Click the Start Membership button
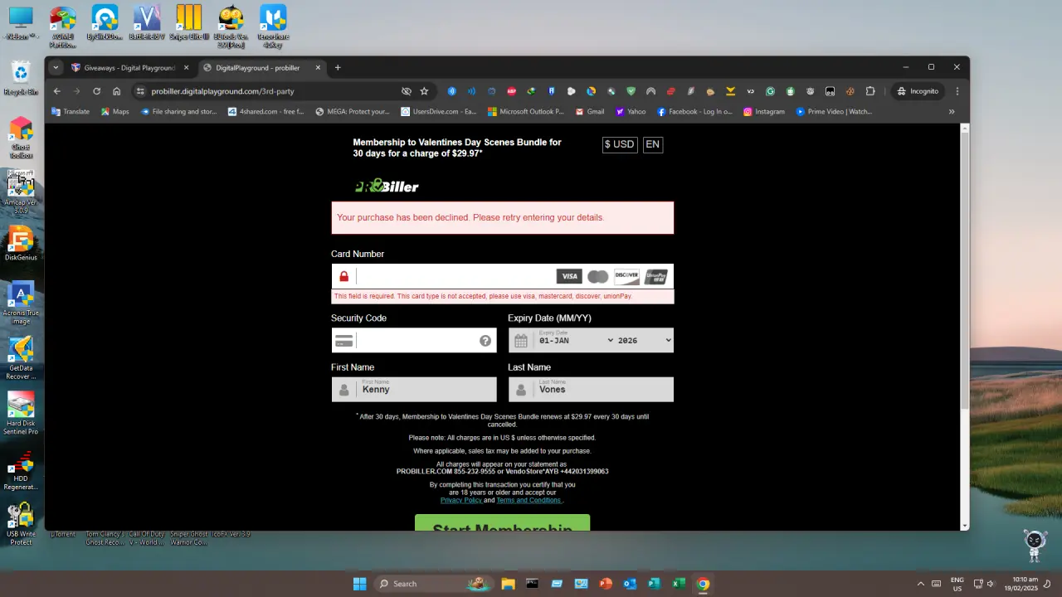The width and height of the screenshot is (1062, 597). coord(502,523)
